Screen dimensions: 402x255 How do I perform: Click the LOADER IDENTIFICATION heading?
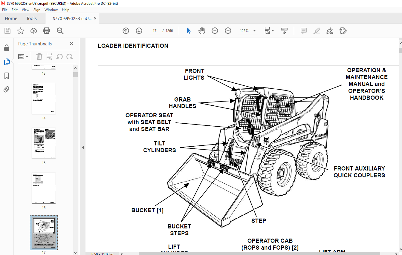(133, 46)
